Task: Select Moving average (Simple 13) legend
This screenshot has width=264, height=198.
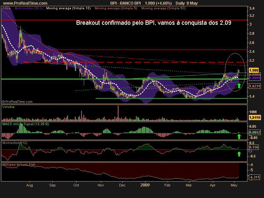Action: (x=68, y=8)
